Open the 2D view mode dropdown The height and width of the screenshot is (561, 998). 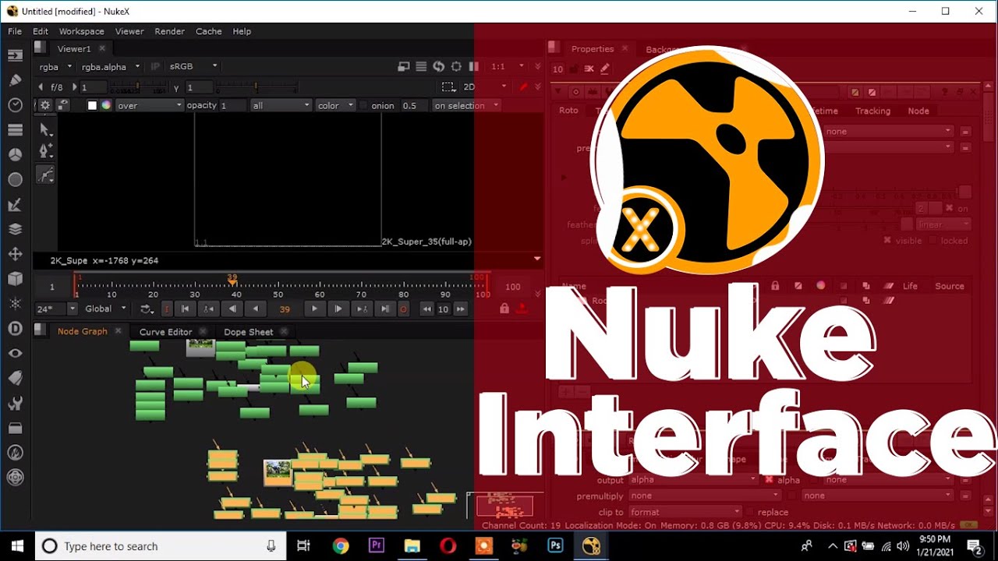pyautogui.click(x=486, y=86)
